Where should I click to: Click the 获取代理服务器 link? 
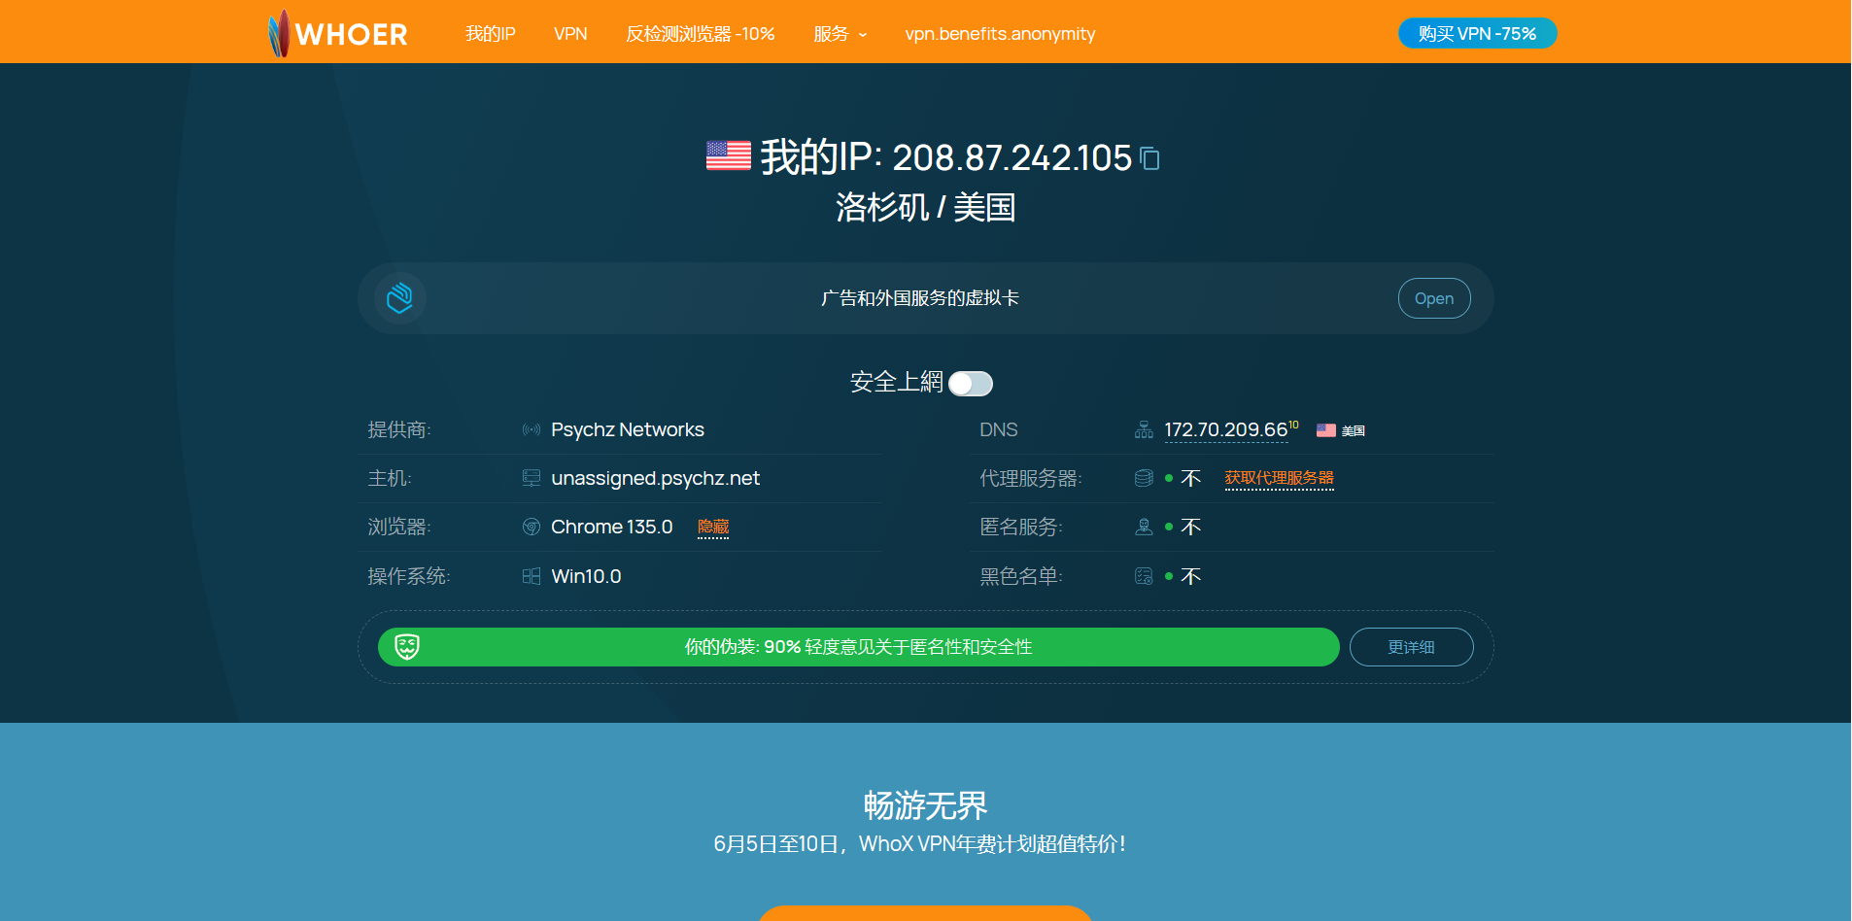pos(1279,478)
